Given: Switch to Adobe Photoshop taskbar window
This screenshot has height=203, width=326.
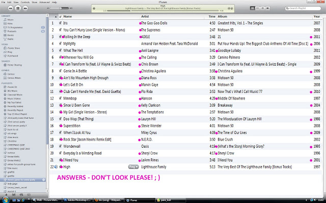Looking at the screenshot, I should click(x=77, y=200).
